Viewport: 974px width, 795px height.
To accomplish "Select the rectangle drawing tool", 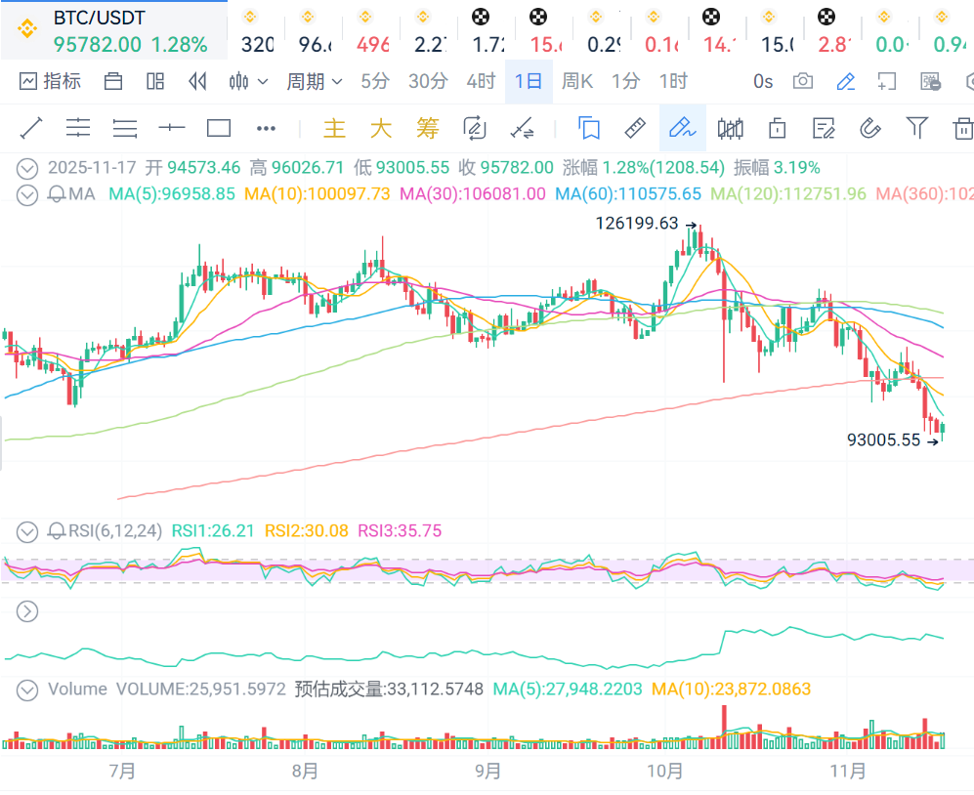I will (x=219, y=128).
